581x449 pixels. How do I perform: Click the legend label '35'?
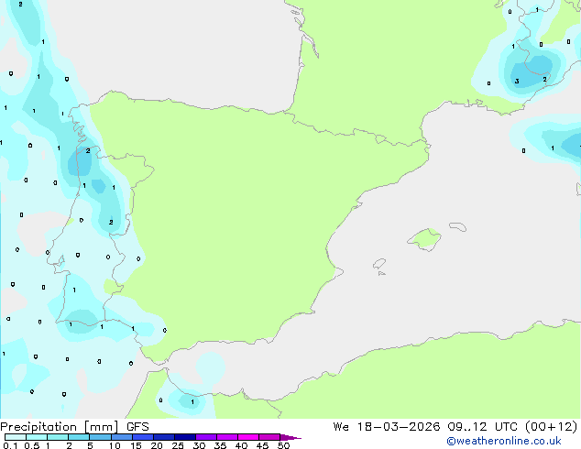click(220, 445)
